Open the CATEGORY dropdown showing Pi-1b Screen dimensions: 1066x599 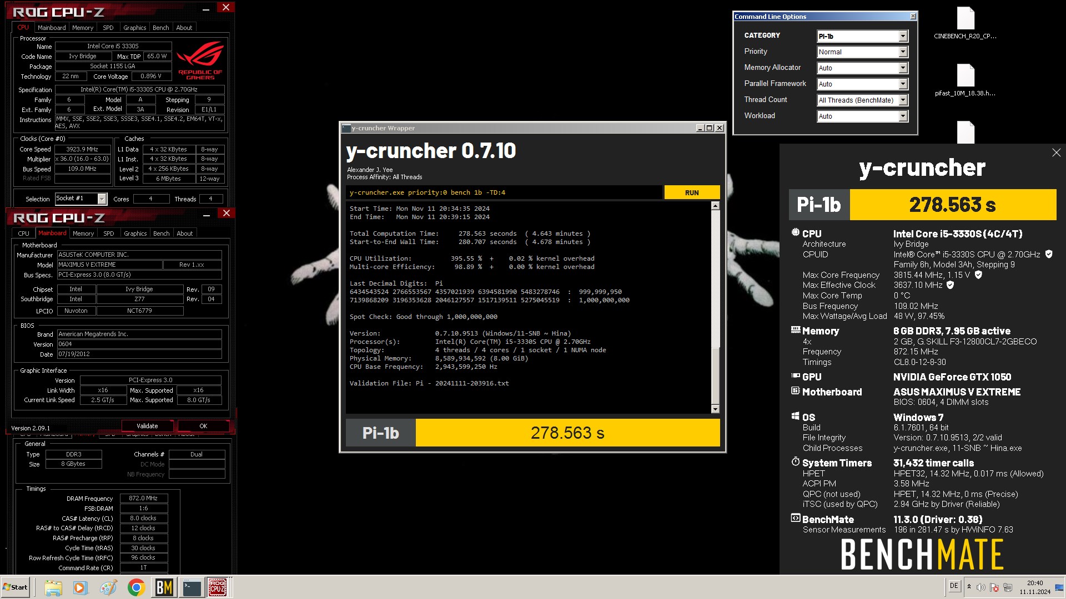tap(862, 36)
